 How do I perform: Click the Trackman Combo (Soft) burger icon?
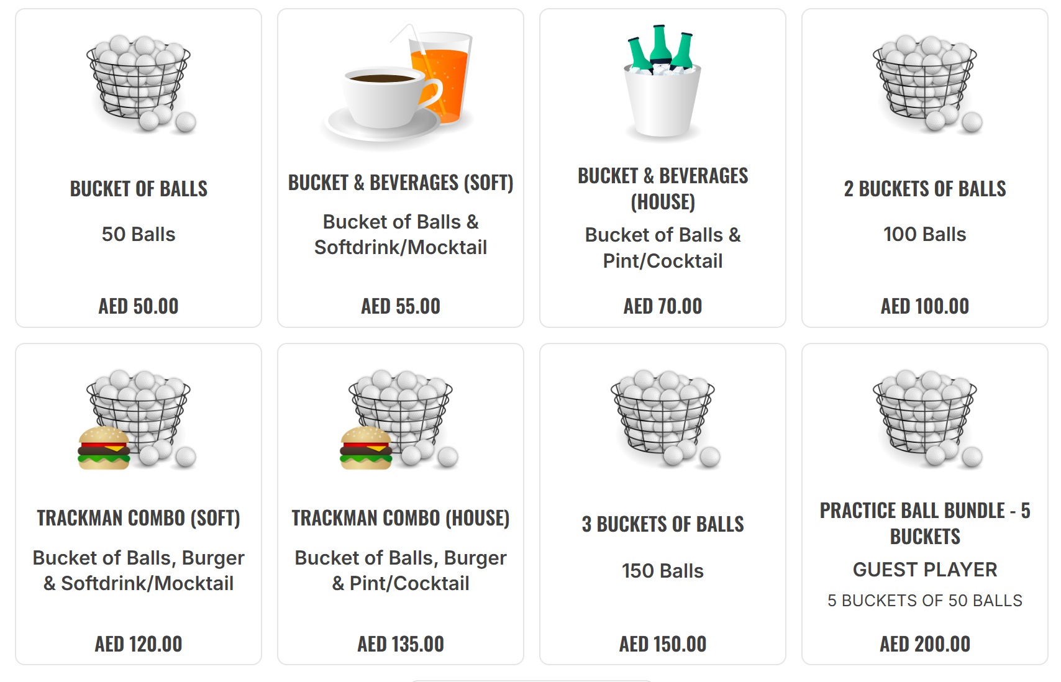tap(104, 448)
